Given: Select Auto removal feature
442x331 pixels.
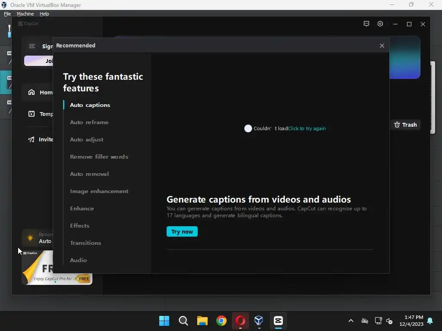Looking at the screenshot, I should 89,174.
